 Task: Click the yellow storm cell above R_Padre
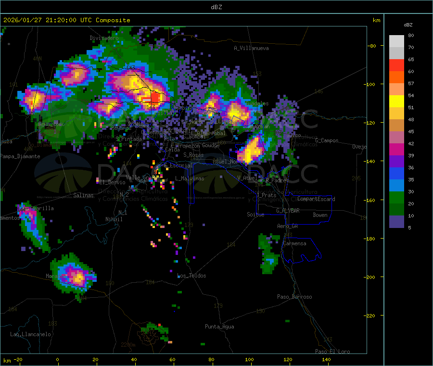click(252, 151)
